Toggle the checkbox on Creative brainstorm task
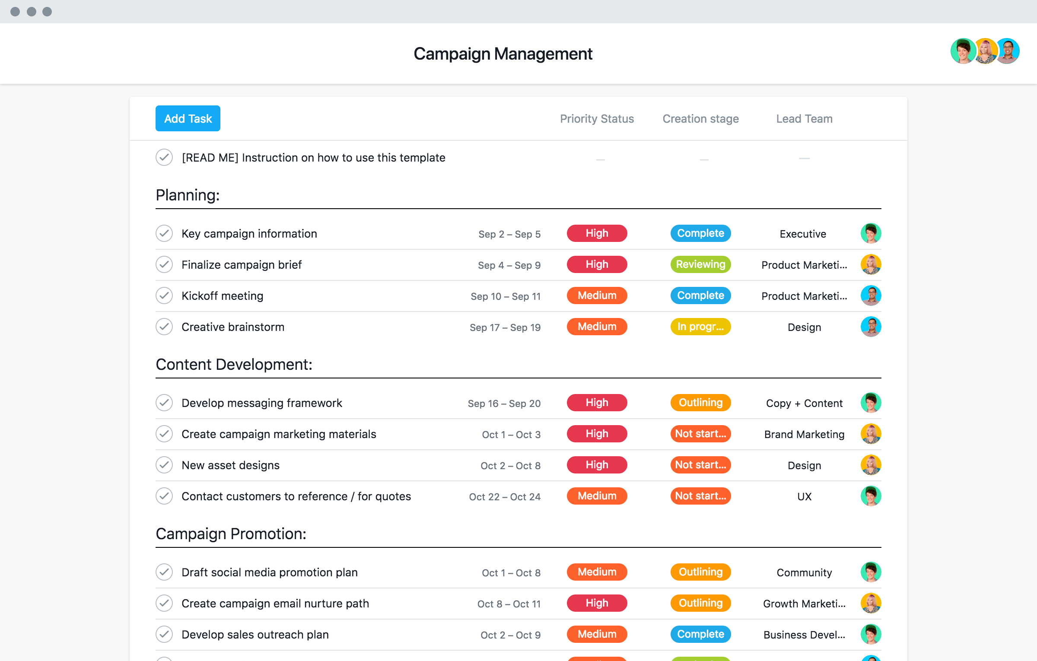This screenshot has width=1037, height=661. point(165,326)
